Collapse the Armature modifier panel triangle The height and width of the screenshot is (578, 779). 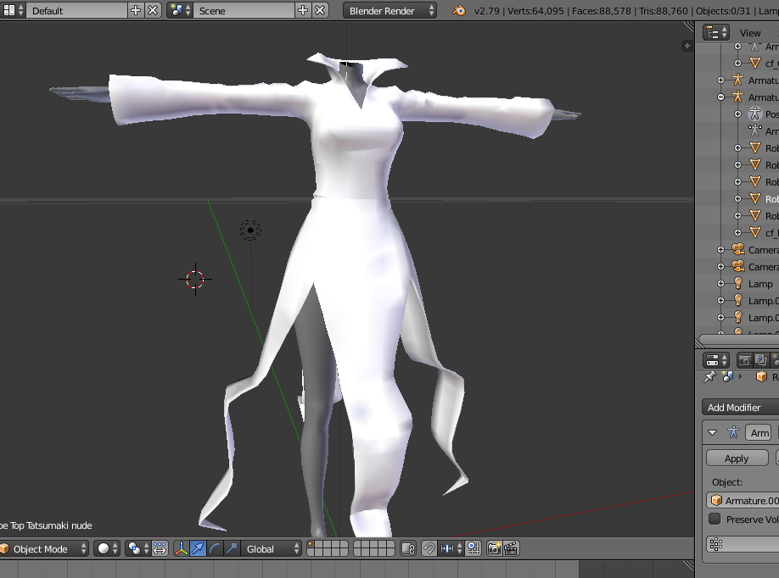pyautogui.click(x=713, y=432)
